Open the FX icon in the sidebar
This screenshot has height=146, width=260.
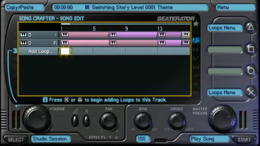[x=196, y=49]
